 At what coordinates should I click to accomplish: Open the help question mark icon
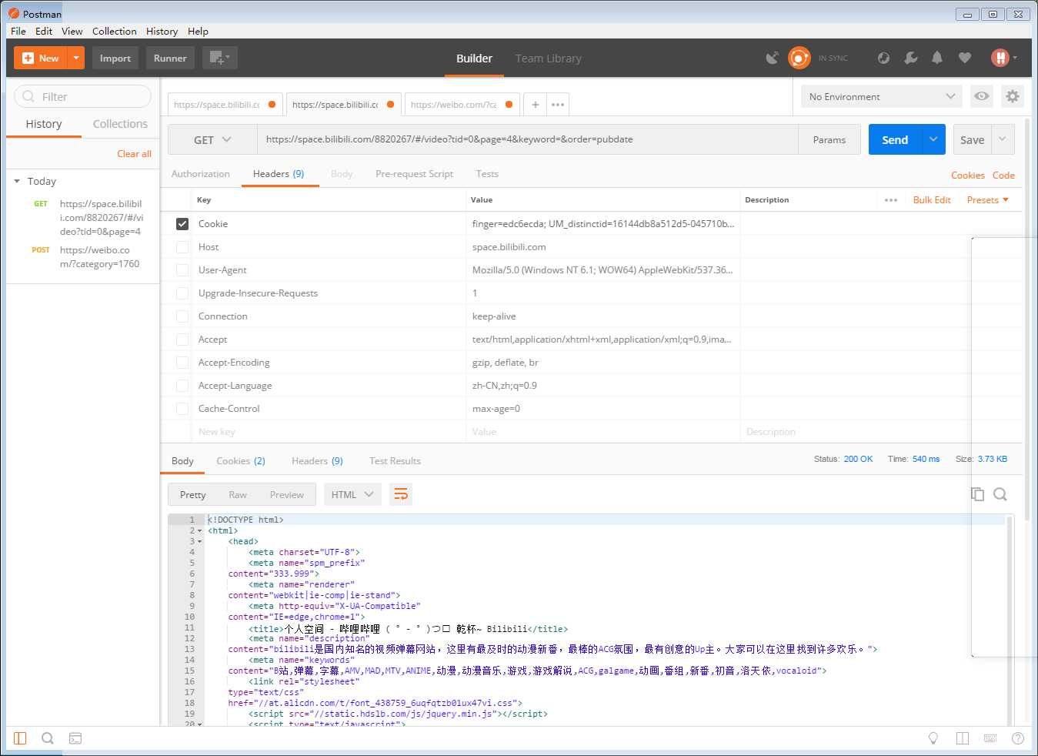(1018, 738)
